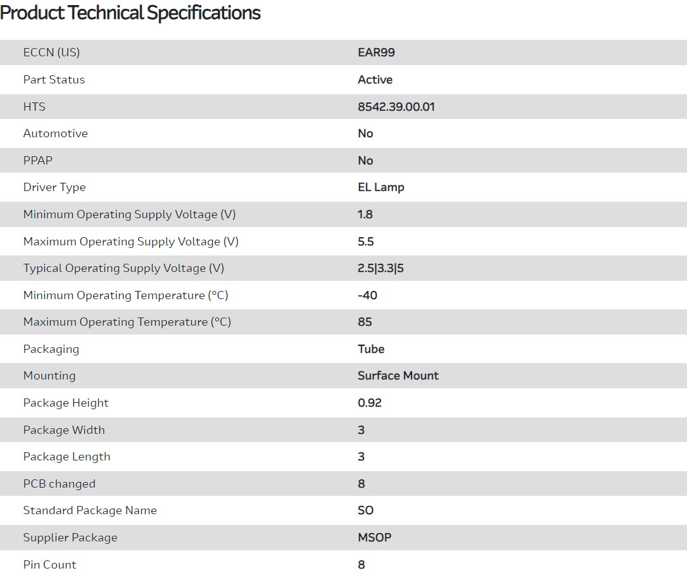Click the Surface Mount mounting value
The width and height of the screenshot is (687, 573).
pyautogui.click(x=398, y=376)
